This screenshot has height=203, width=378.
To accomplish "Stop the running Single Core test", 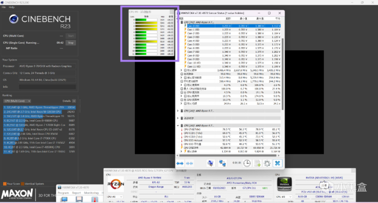I will [70, 43].
